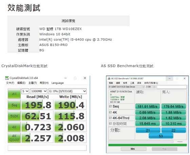The width and height of the screenshot is (190, 155).
Task: Click the ASUS B150-PRO motherboard text
Action: click(x=53, y=45)
